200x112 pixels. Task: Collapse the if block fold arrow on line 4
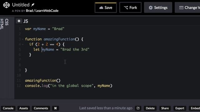coord(23,44)
